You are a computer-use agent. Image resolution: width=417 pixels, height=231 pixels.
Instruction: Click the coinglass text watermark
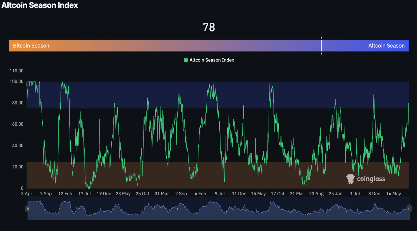(x=371, y=179)
